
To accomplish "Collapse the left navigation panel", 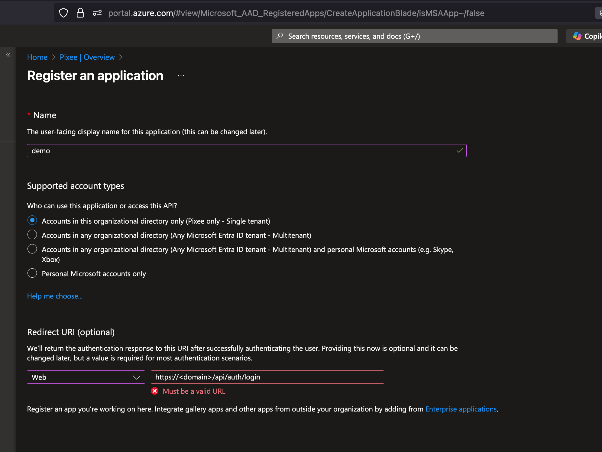I will point(8,54).
